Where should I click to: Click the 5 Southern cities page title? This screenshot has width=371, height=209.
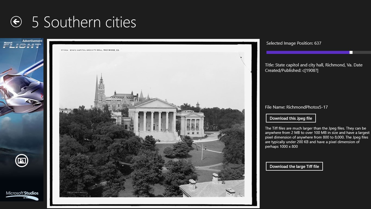[84, 22]
